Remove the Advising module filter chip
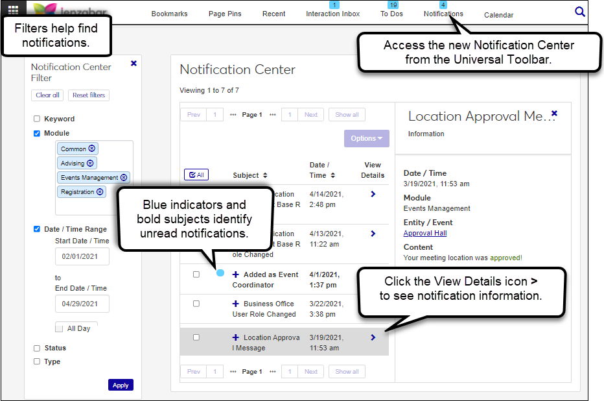604x401 pixels. point(91,163)
